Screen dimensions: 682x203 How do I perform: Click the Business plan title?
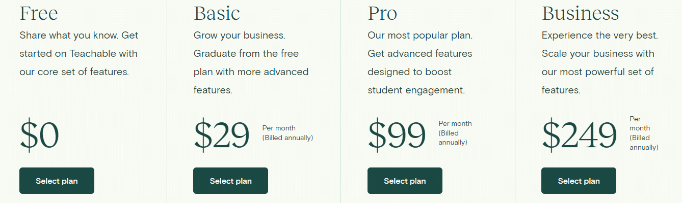tap(581, 13)
